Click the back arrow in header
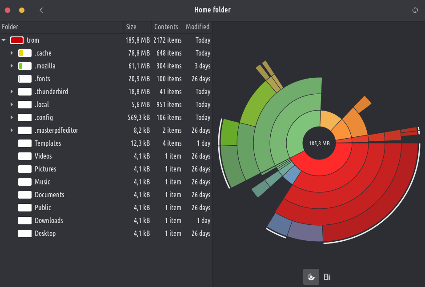425x287 pixels. 41,10
